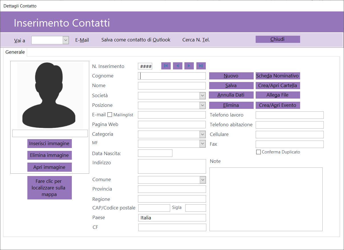Click Crea/Apri Evento button
Screen dimensions: 344x250
278,105
